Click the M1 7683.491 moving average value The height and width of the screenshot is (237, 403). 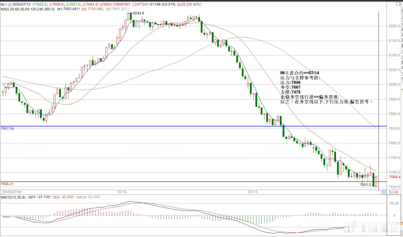(69, 9)
